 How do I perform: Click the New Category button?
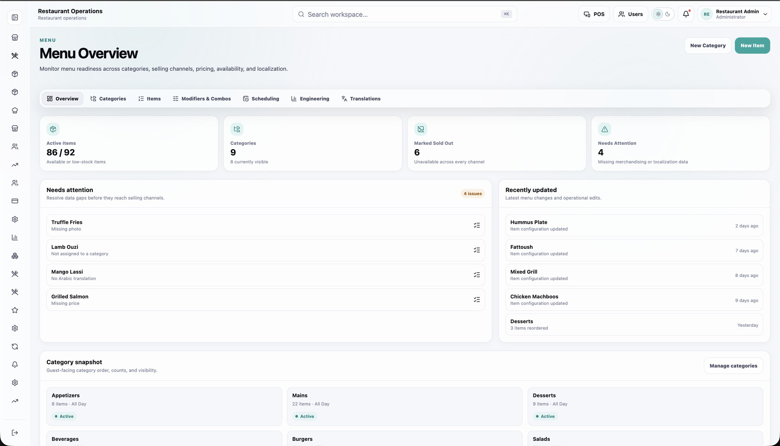tap(708, 46)
